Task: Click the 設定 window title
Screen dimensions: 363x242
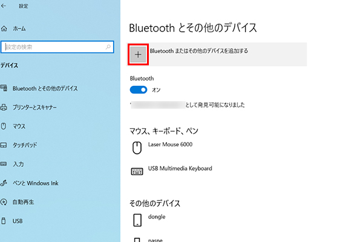Action: (24, 6)
